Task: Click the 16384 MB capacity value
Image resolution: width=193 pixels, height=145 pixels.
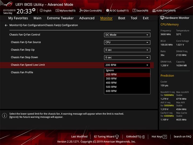Action: (x=181, y=66)
